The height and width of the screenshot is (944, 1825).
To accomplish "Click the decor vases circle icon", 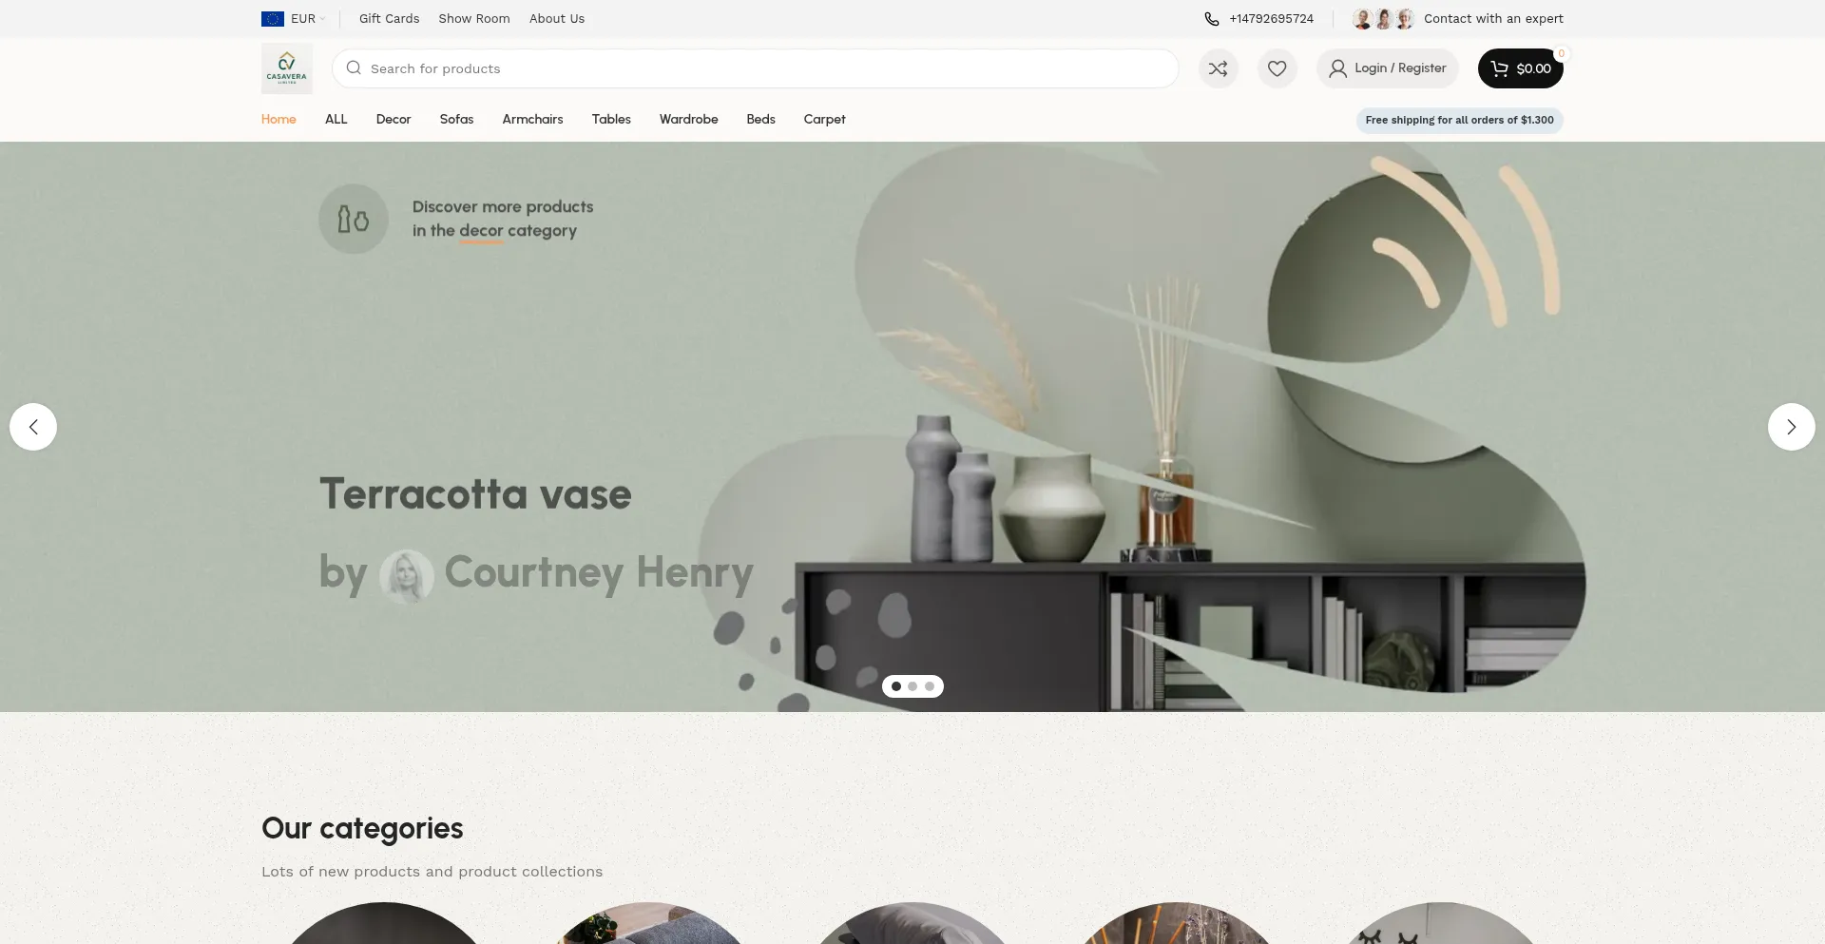I will tap(354, 219).
